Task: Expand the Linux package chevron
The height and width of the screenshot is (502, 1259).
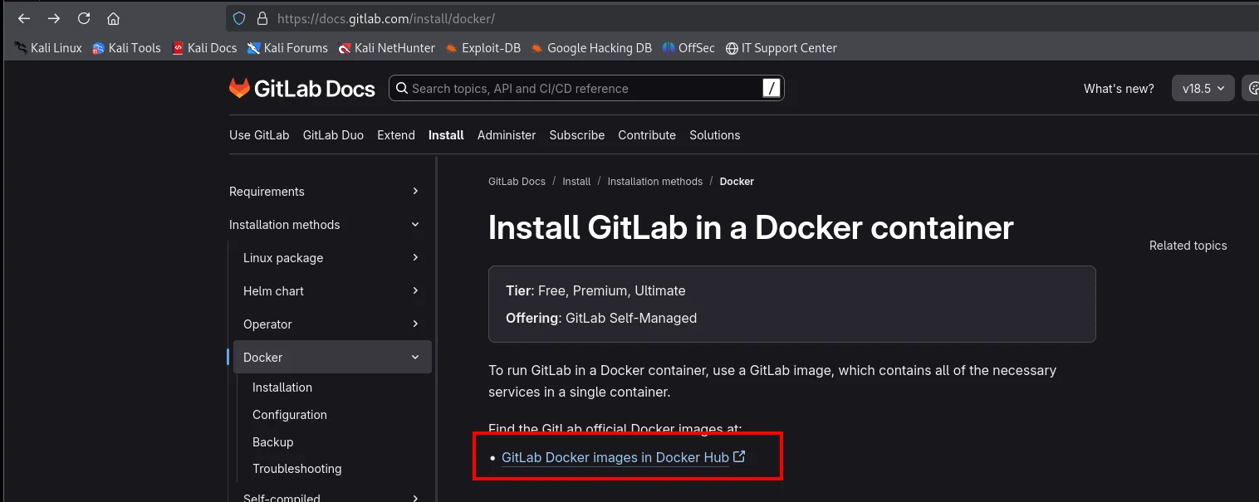Action: point(415,258)
